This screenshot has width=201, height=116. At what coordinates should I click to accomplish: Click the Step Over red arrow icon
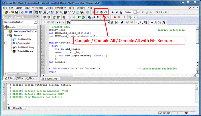(161, 12)
